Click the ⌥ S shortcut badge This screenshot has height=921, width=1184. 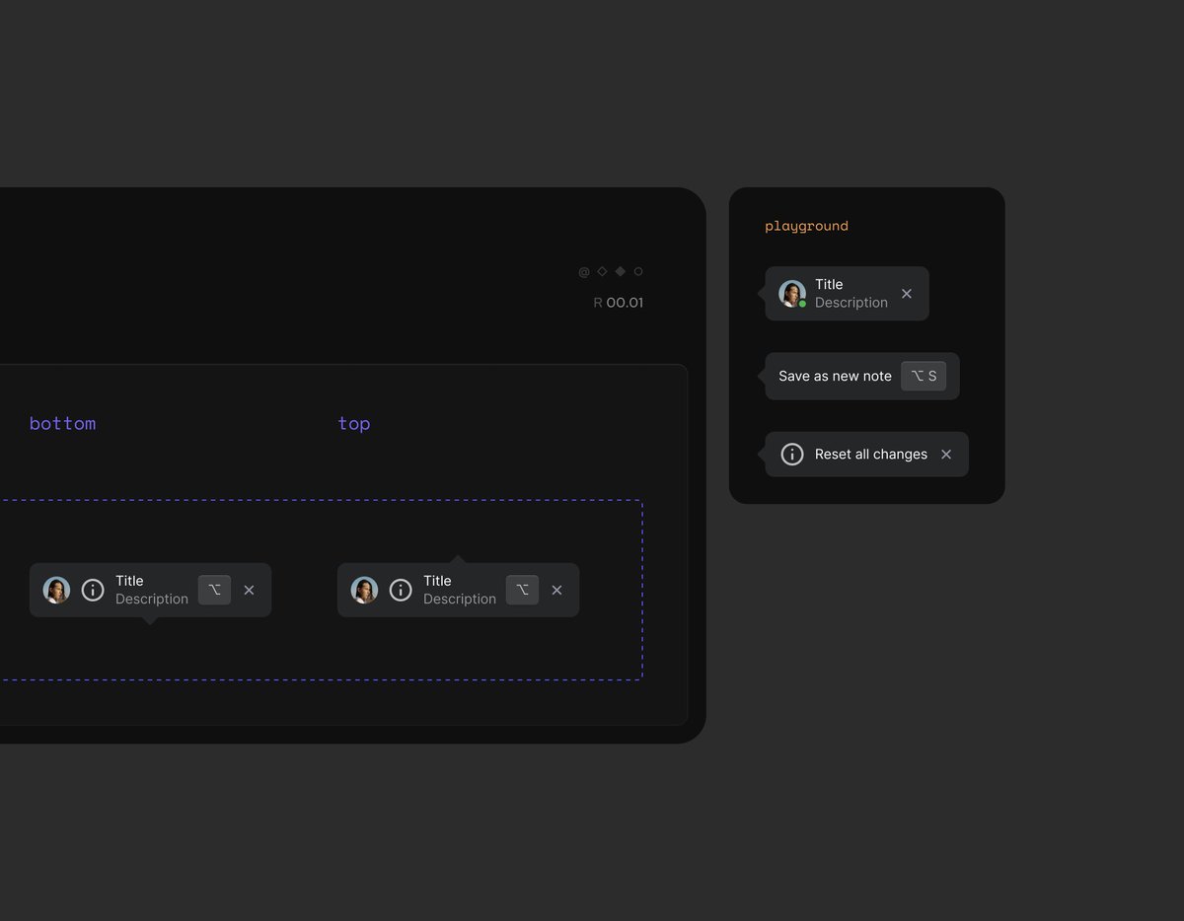click(924, 376)
